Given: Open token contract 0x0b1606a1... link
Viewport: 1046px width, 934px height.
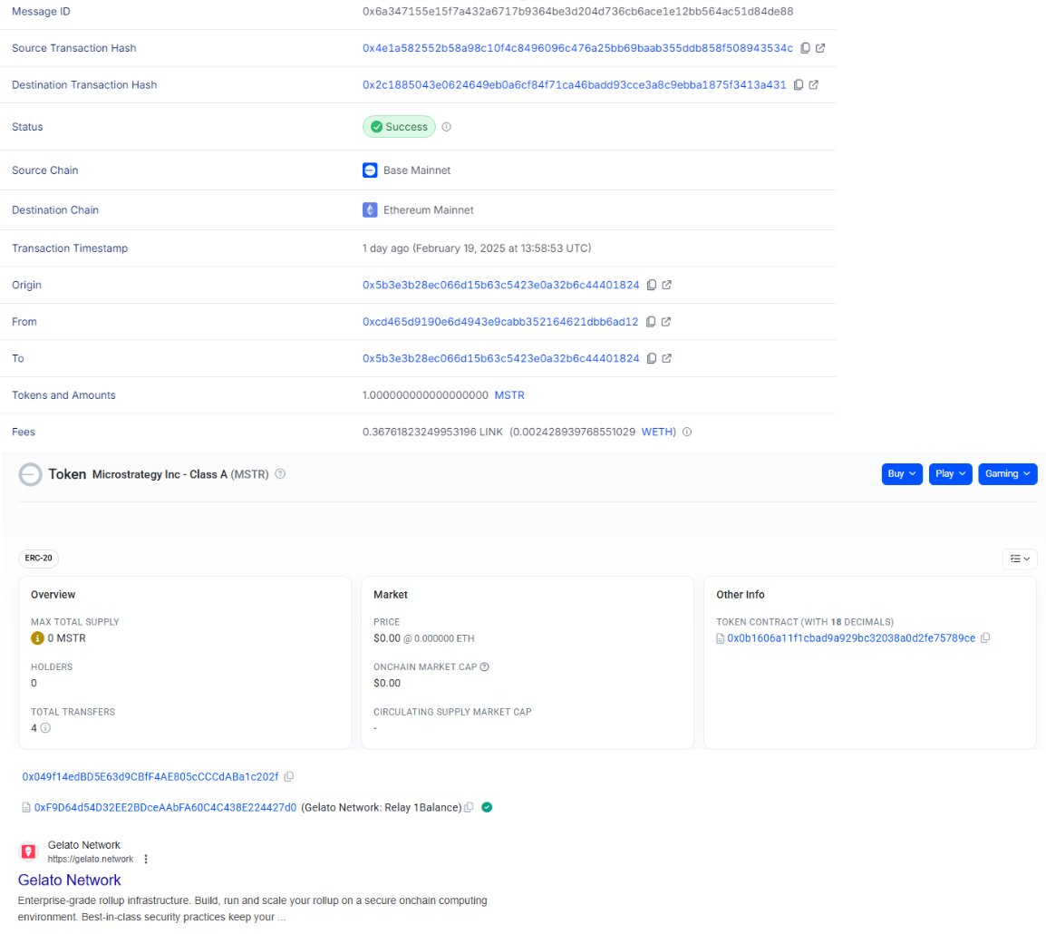Looking at the screenshot, I should click(851, 637).
